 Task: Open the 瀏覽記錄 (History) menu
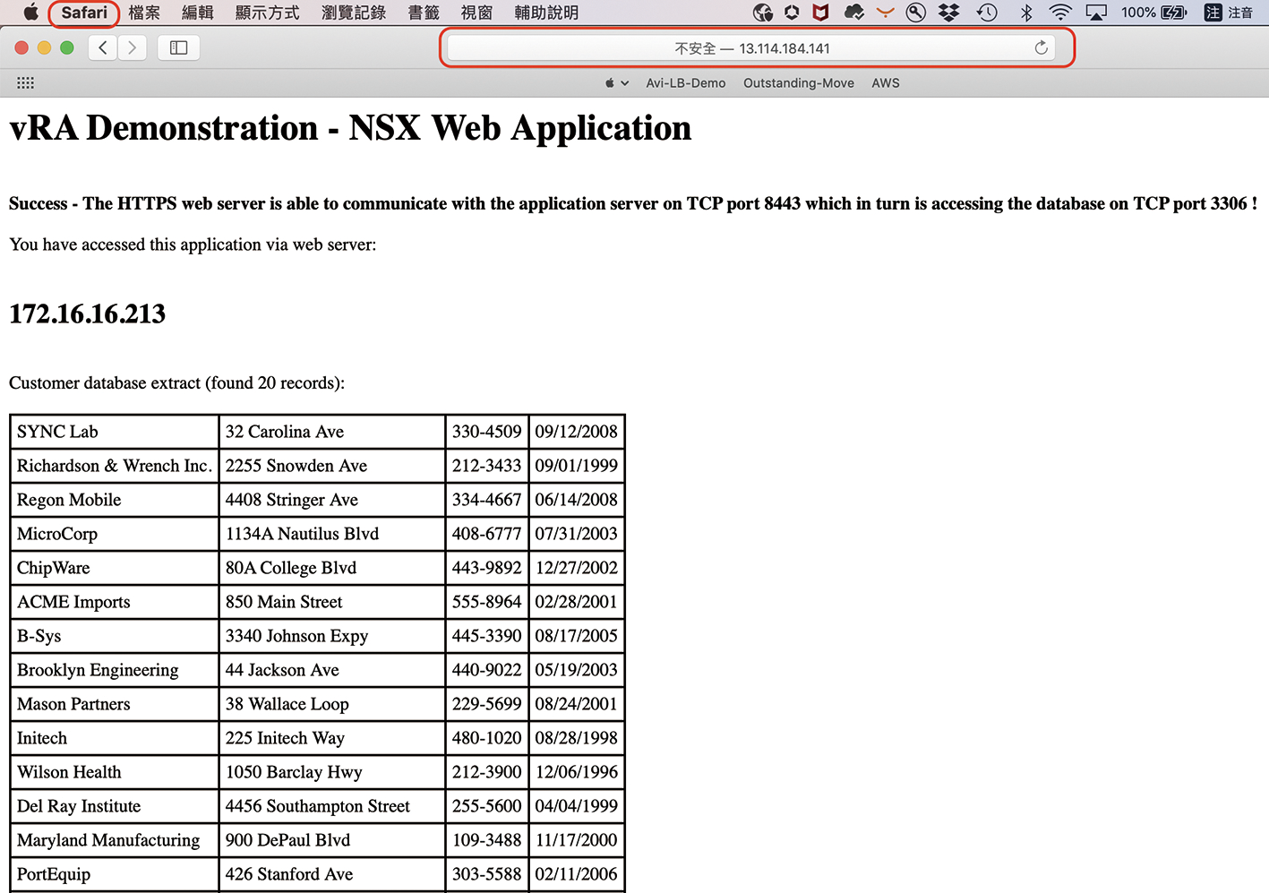pos(354,13)
